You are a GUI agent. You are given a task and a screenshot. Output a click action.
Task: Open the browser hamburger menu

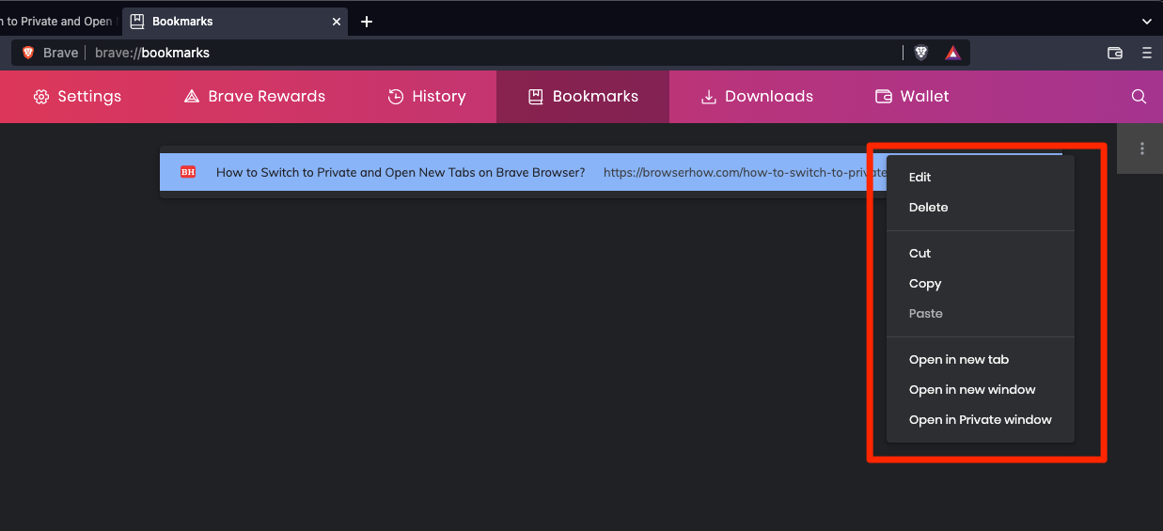tap(1146, 53)
